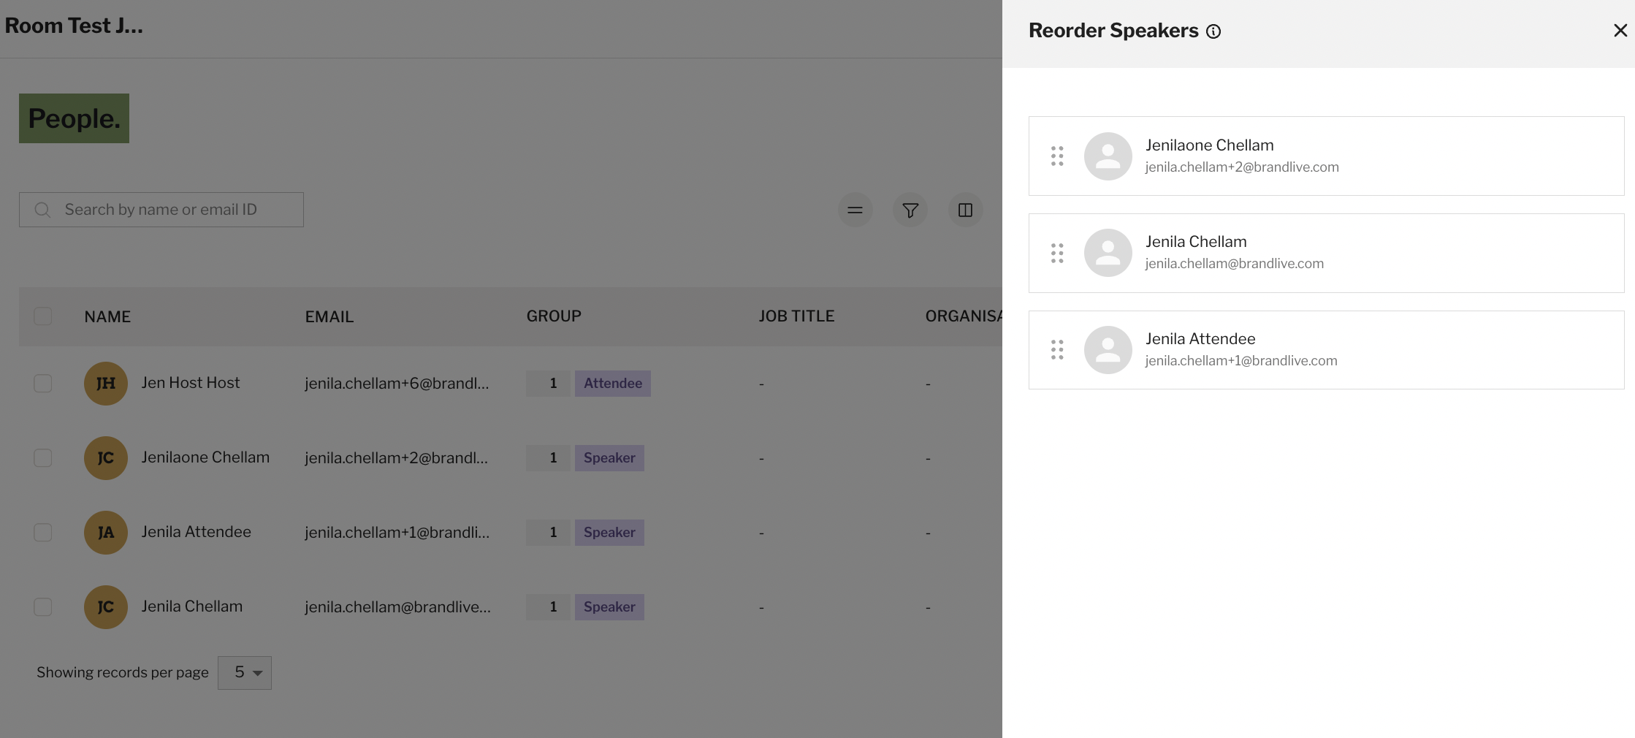Image resolution: width=1635 pixels, height=738 pixels.
Task: Click the Speaker tag in the jenila.chellam@brandlive... row
Action: [609, 607]
